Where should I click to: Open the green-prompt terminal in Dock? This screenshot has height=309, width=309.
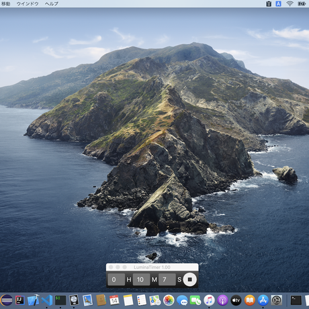60,300
